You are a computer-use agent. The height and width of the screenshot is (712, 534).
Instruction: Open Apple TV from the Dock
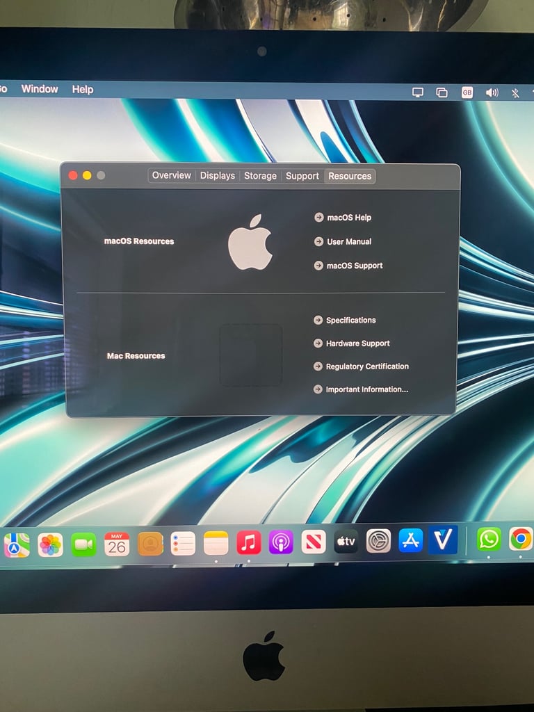pos(346,541)
